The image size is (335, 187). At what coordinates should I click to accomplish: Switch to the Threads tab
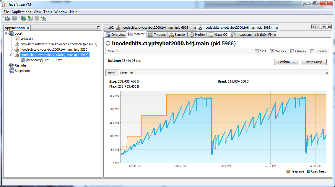[x=157, y=35]
